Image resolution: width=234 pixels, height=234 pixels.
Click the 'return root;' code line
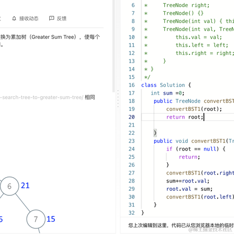tap(185, 117)
